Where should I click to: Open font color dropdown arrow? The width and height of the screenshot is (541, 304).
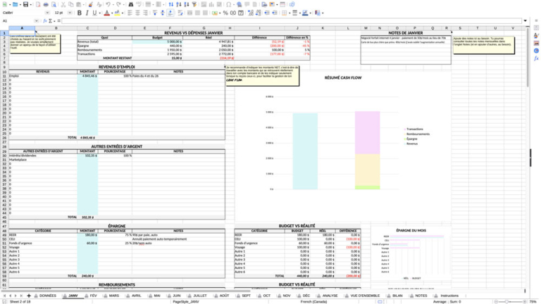click(x=112, y=13)
